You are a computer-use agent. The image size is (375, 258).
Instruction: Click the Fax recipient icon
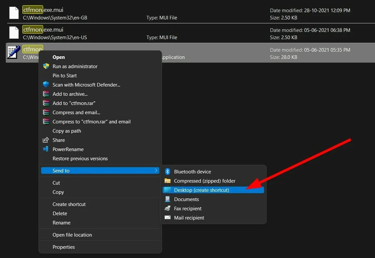click(168, 208)
